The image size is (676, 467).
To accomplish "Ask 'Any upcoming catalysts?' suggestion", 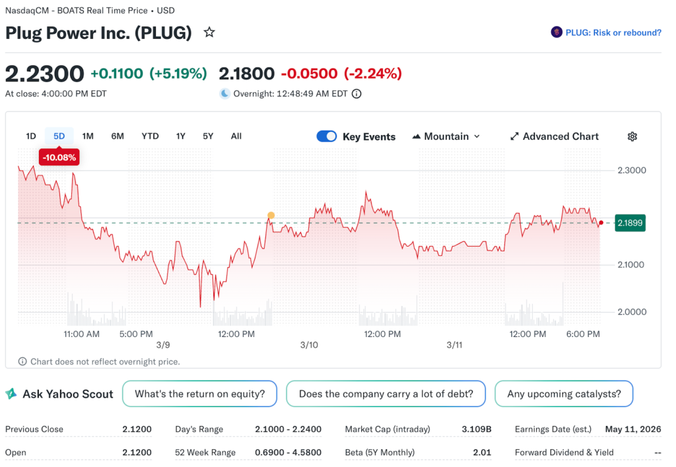I will (x=564, y=394).
